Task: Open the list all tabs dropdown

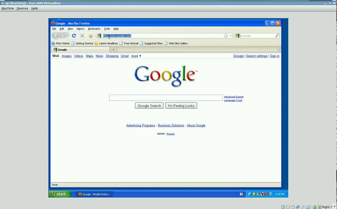Action: click(279, 50)
